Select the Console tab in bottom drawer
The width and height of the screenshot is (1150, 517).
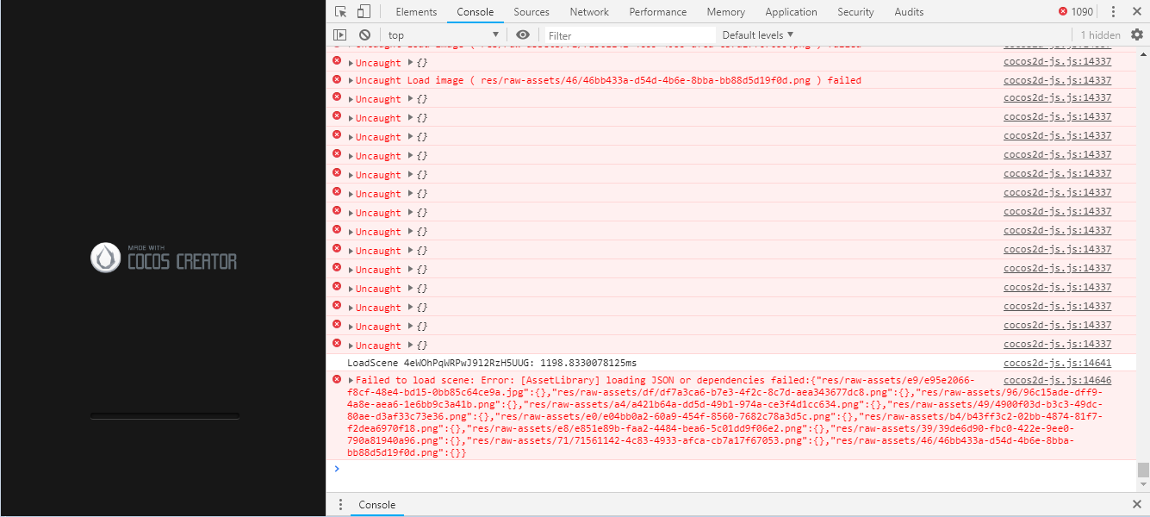point(377,505)
